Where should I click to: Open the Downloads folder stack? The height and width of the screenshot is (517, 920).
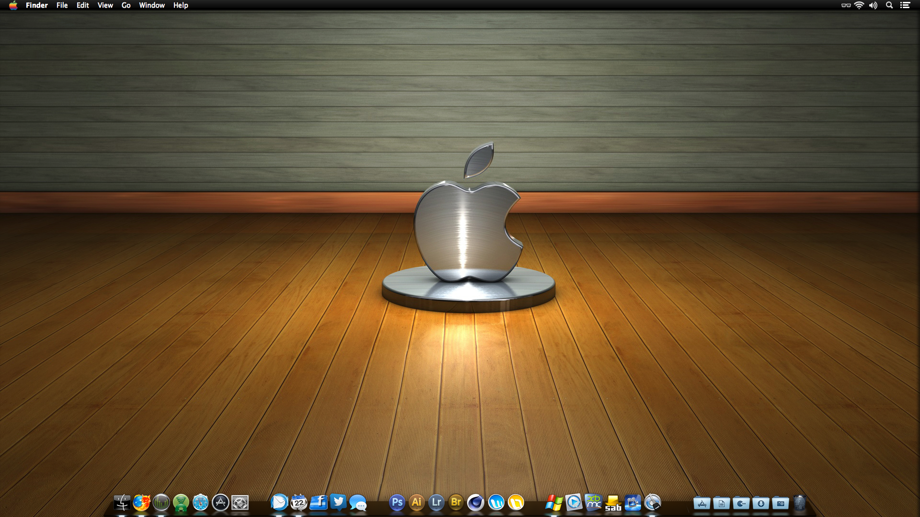click(761, 503)
